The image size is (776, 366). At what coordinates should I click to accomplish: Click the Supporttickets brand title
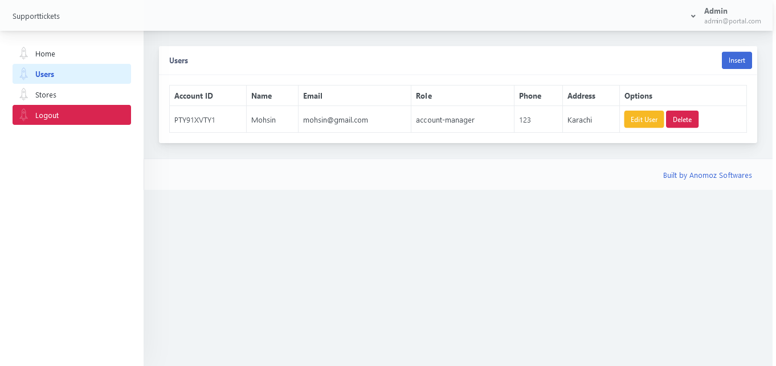click(36, 16)
